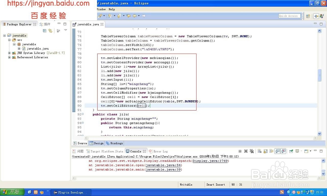This screenshot has width=327, height=196.
Task: Toggle Scroll Lock in console toolbar
Action: [266, 151]
